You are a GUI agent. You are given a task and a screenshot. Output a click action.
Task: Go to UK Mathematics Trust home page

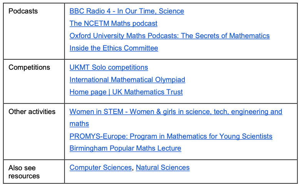pyautogui.click(x=126, y=92)
